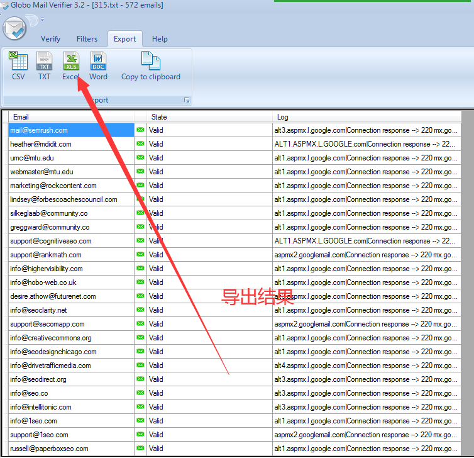This screenshot has width=474, height=458.
Task: Select lindsey@forbescoachescouncil.com email
Action: click(71, 199)
